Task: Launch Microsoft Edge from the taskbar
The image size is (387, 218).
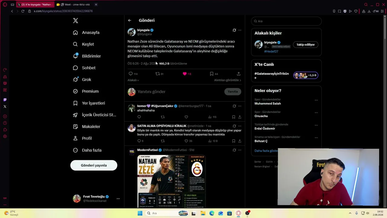Action: point(212,213)
